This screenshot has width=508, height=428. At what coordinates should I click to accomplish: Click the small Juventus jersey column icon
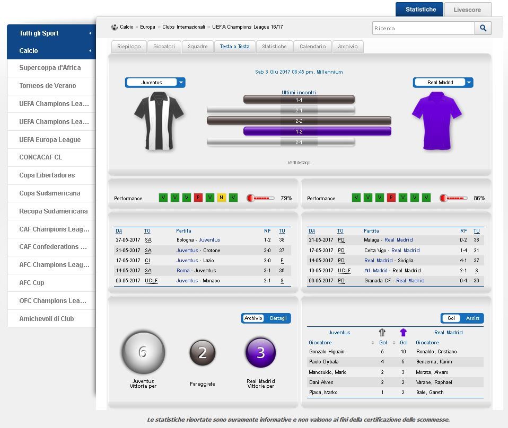[382, 332]
